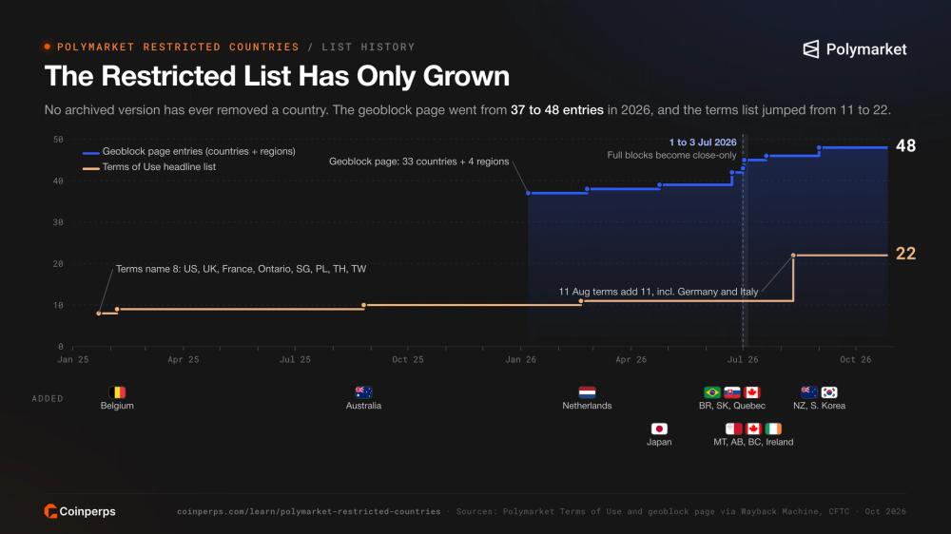Click the first orange data point at 8
951x534 pixels.
point(99,314)
